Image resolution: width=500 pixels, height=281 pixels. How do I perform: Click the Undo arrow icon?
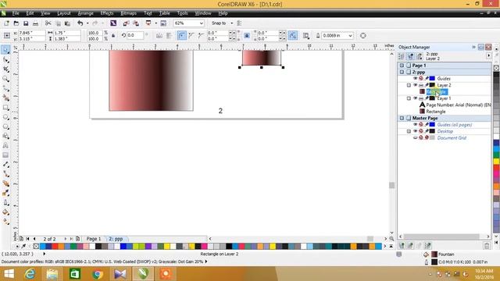[x=80, y=23]
